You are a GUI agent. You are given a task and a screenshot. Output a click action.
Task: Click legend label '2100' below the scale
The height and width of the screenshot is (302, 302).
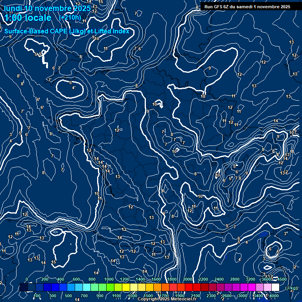tap(195, 296)
